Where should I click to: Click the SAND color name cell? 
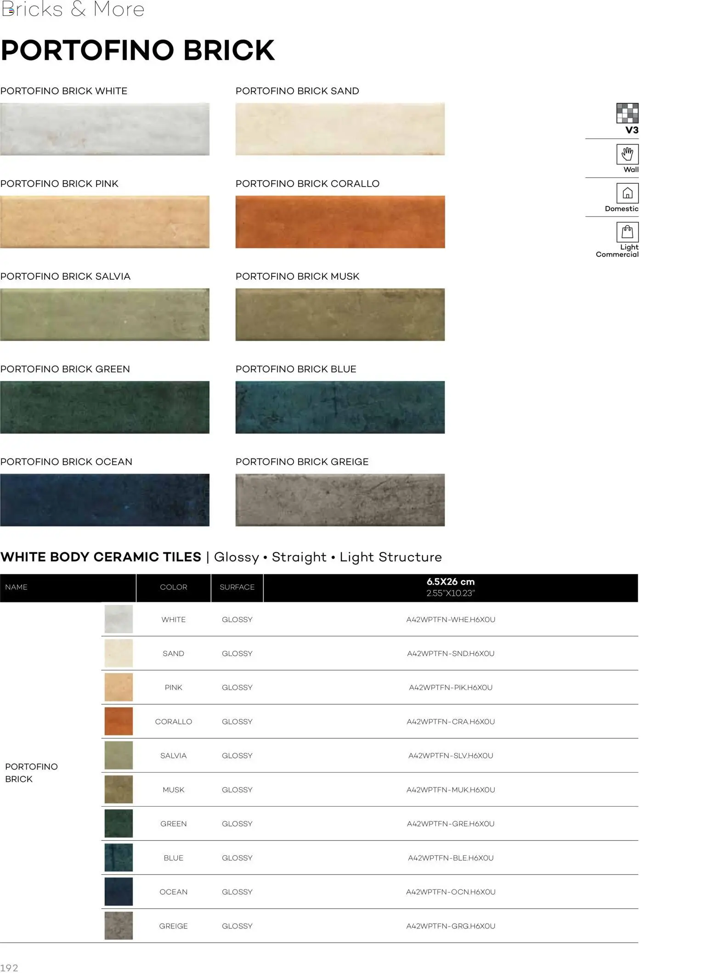pyautogui.click(x=174, y=653)
